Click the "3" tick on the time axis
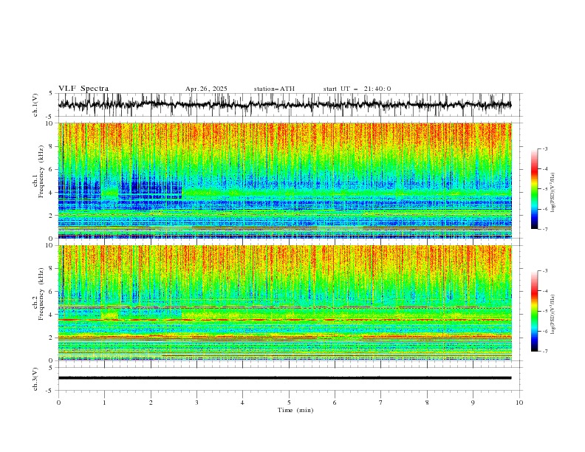 pyautogui.click(x=196, y=403)
